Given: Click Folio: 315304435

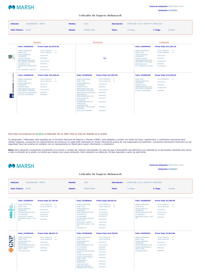Looking at the screenshot, I should pos(84,75).
